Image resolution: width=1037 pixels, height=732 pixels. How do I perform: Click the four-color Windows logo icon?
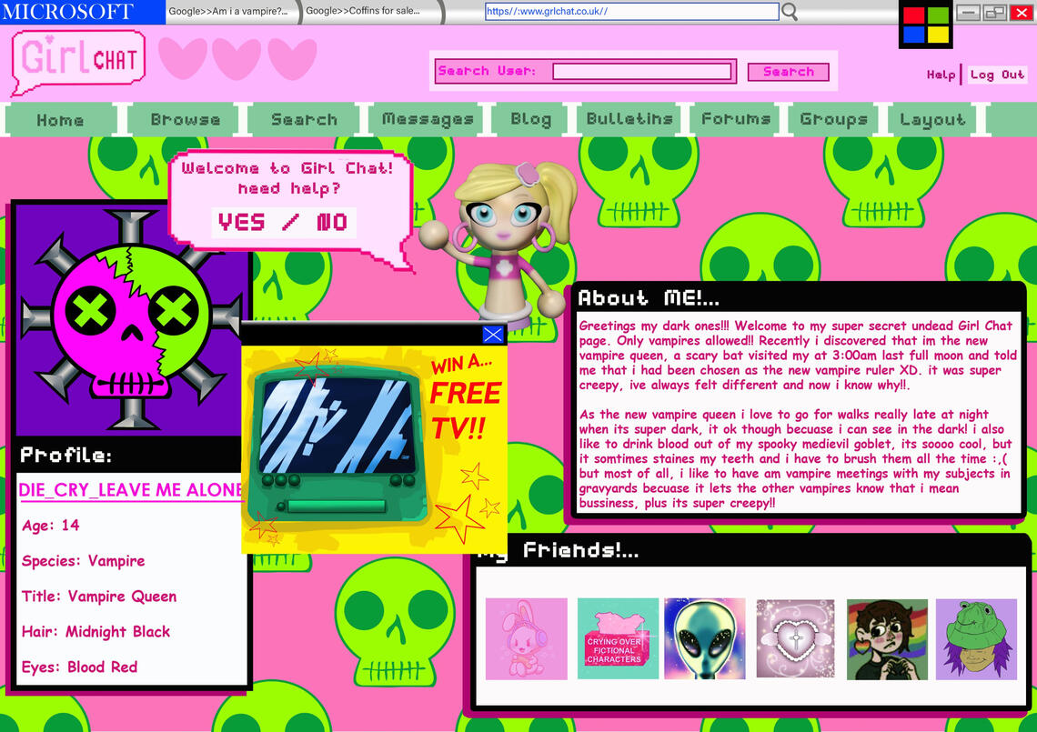point(926,25)
